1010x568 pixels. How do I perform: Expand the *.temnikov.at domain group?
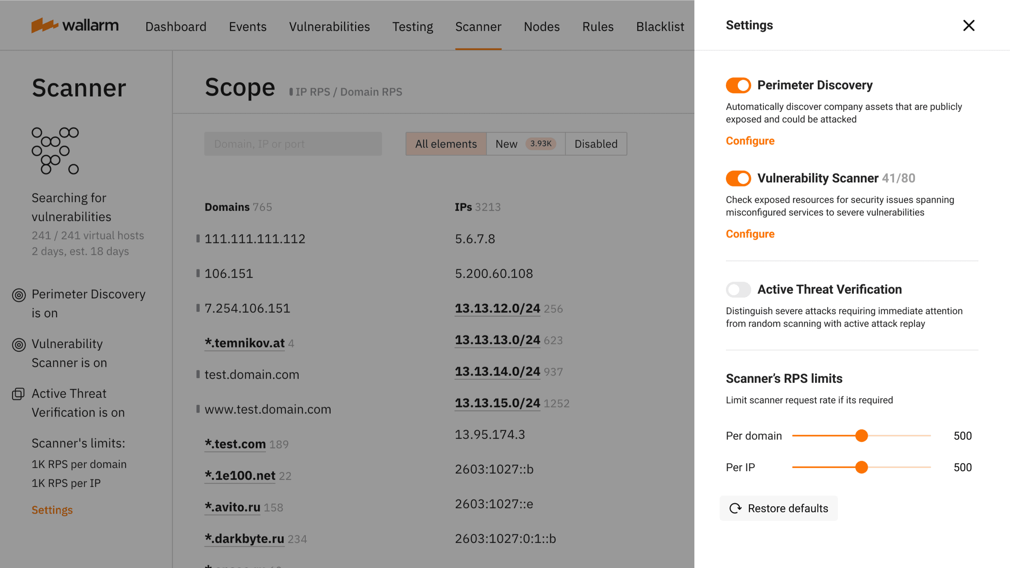click(245, 343)
